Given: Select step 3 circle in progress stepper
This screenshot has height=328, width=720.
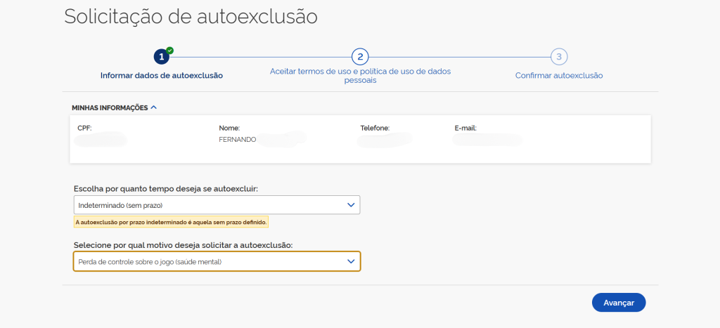Looking at the screenshot, I should click(559, 57).
